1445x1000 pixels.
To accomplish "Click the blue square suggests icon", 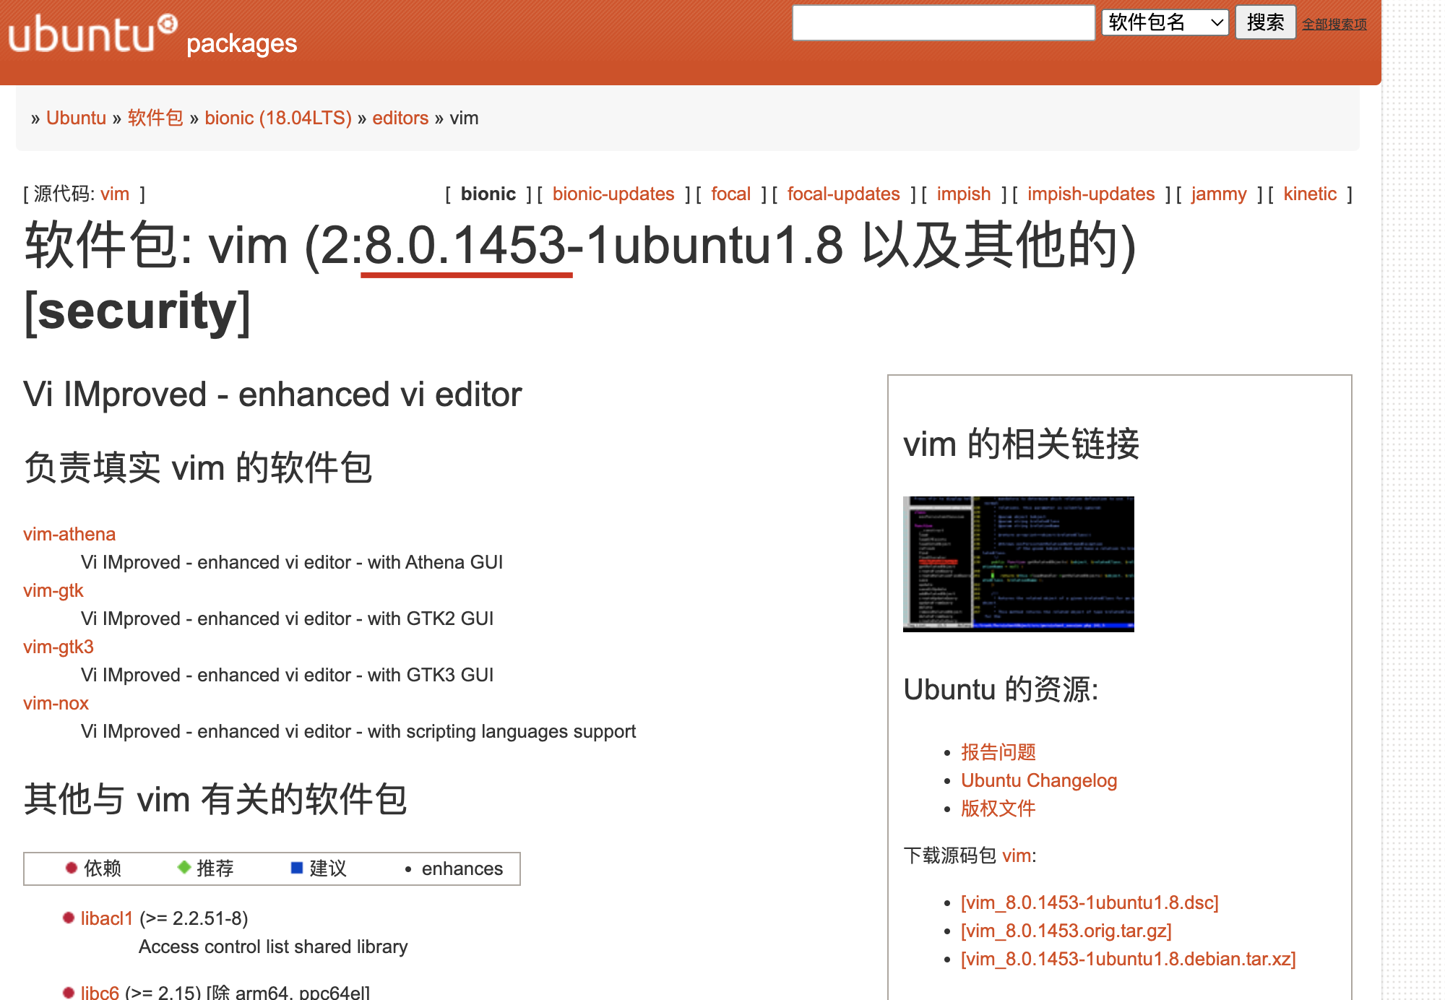I will pos(296,867).
